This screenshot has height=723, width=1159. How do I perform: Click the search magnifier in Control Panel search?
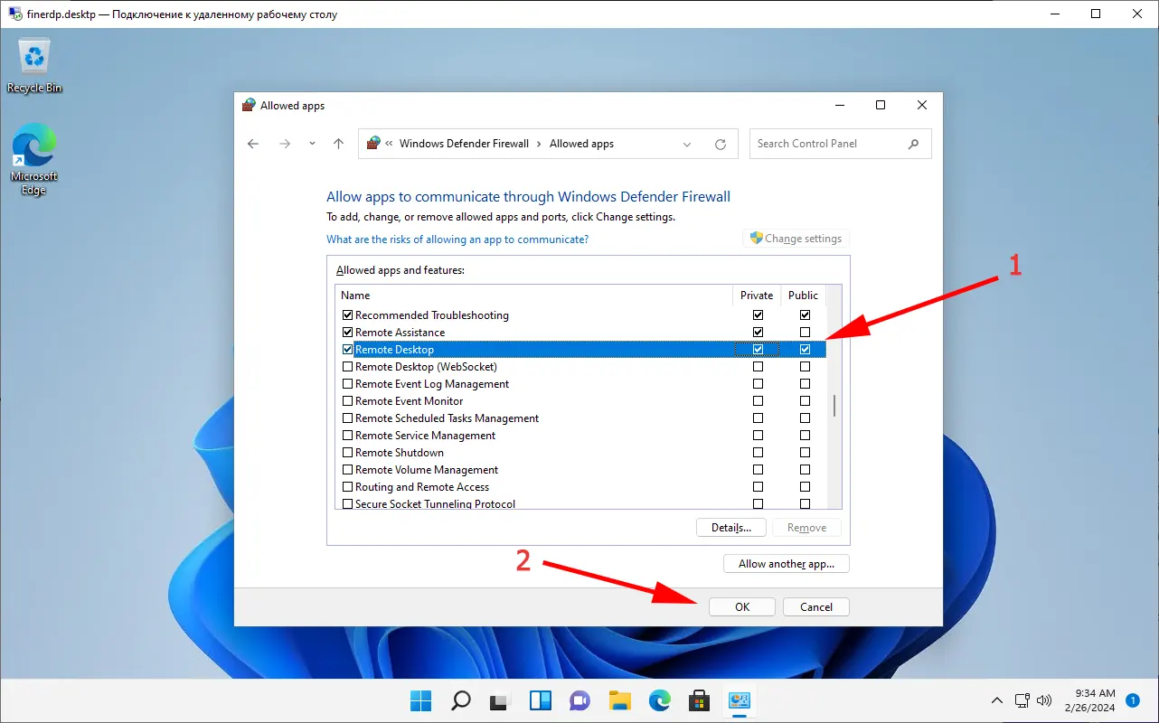pos(913,144)
